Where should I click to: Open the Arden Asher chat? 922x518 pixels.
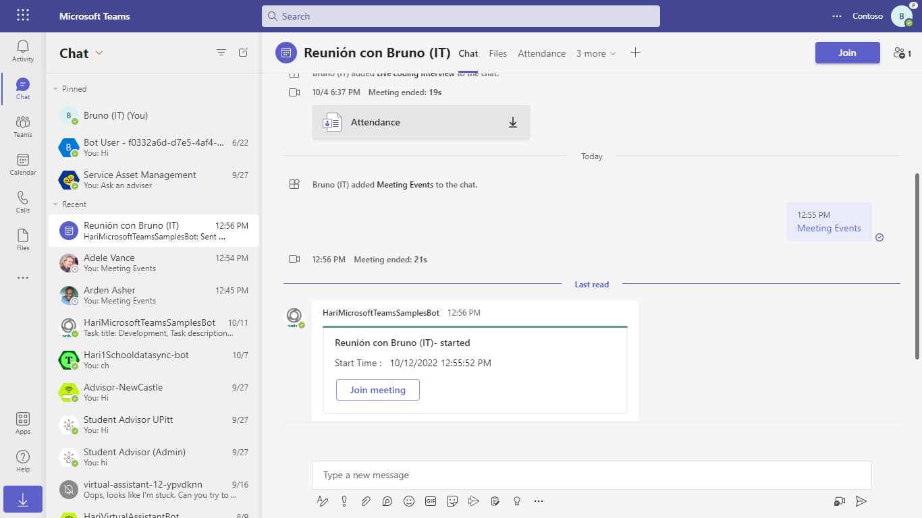(x=154, y=295)
